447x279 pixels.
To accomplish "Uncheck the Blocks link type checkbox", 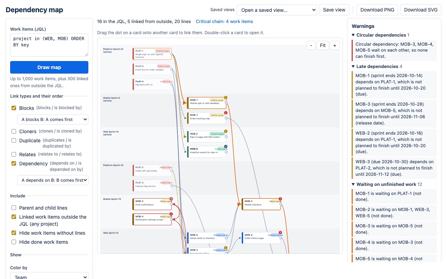I will click(14, 108).
